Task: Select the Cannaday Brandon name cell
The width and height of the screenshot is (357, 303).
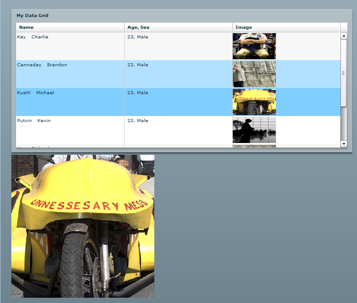Action: 70,74
